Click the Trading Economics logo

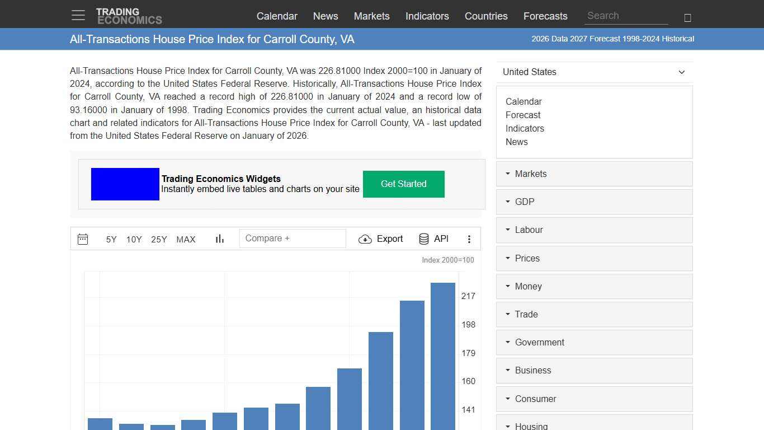129,15
